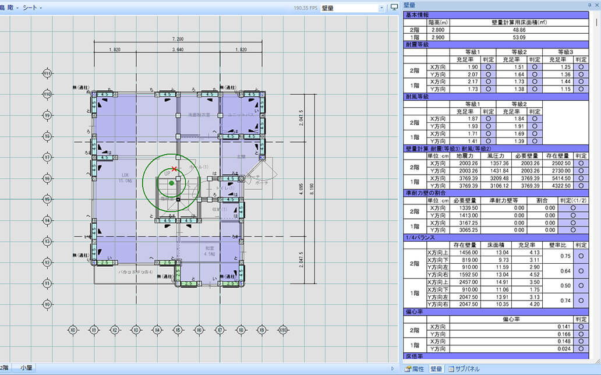601x375 pixels.
Task: Open the シート dropdown menu
Action: pyautogui.click(x=32, y=8)
